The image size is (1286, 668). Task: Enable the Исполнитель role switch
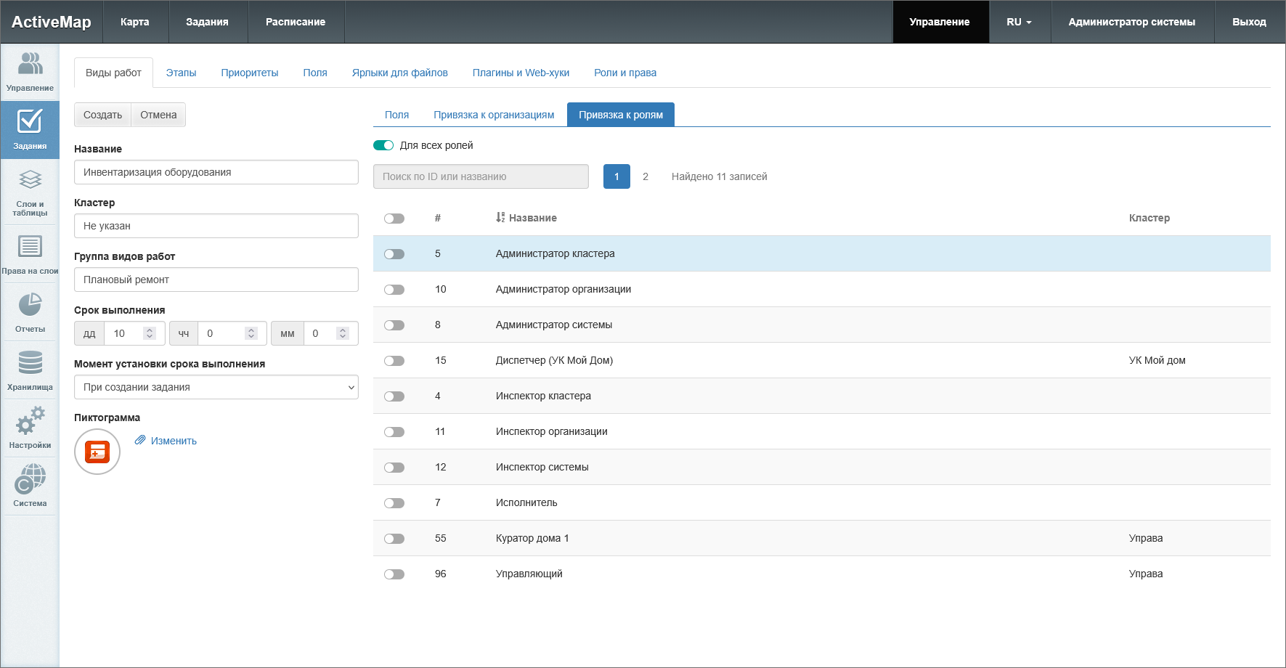394,503
